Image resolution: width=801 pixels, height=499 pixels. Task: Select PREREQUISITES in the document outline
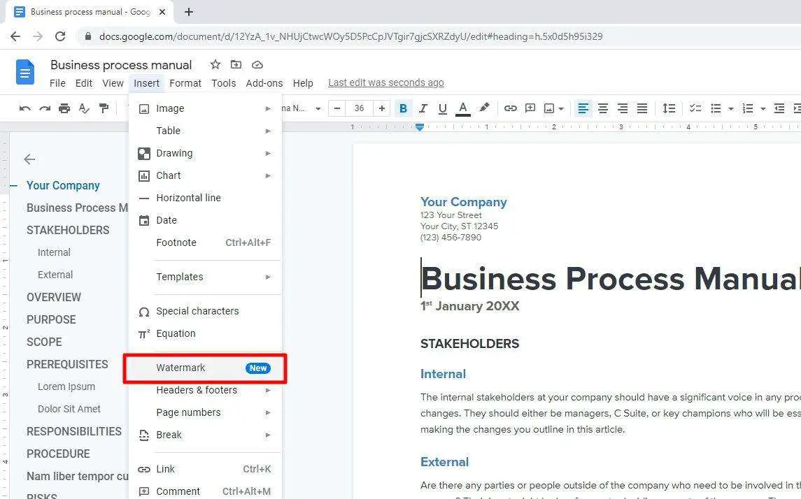[67, 364]
